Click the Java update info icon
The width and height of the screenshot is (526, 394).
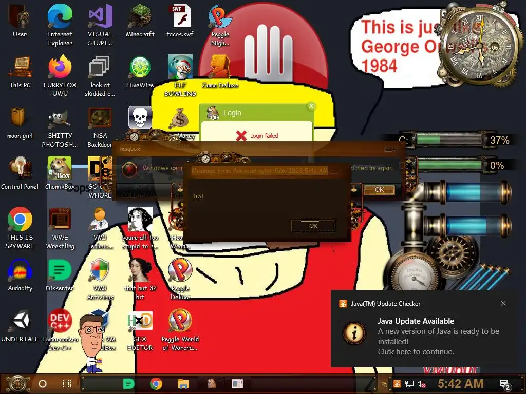(x=354, y=332)
